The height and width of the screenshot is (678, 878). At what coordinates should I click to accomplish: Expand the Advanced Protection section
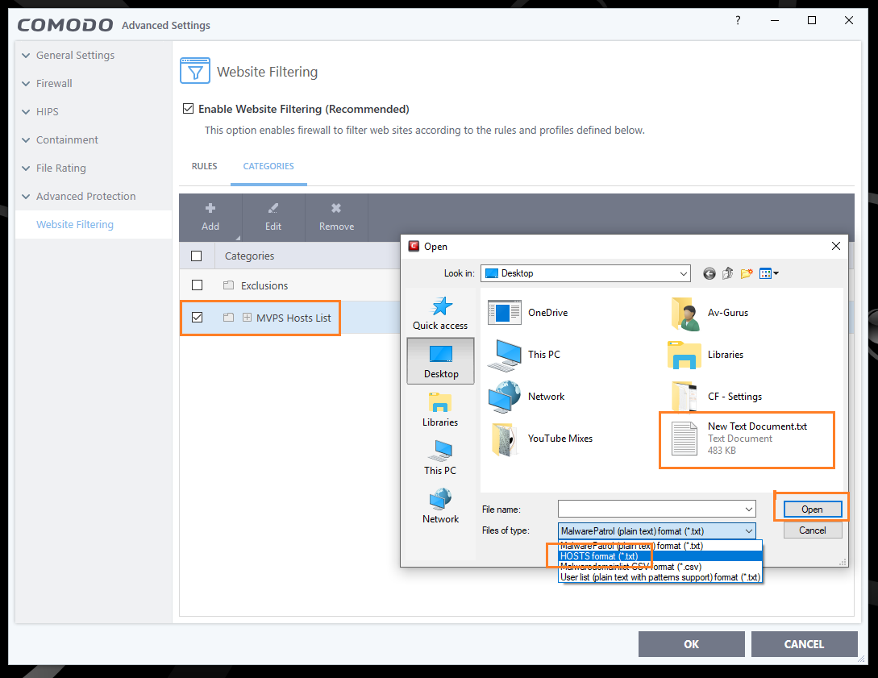pyautogui.click(x=26, y=197)
